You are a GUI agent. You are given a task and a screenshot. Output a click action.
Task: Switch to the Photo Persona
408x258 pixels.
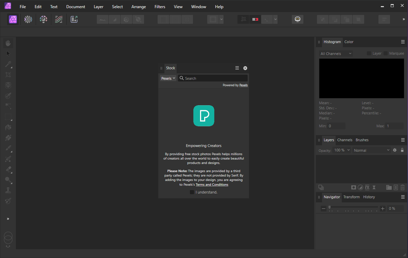point(14,19)
